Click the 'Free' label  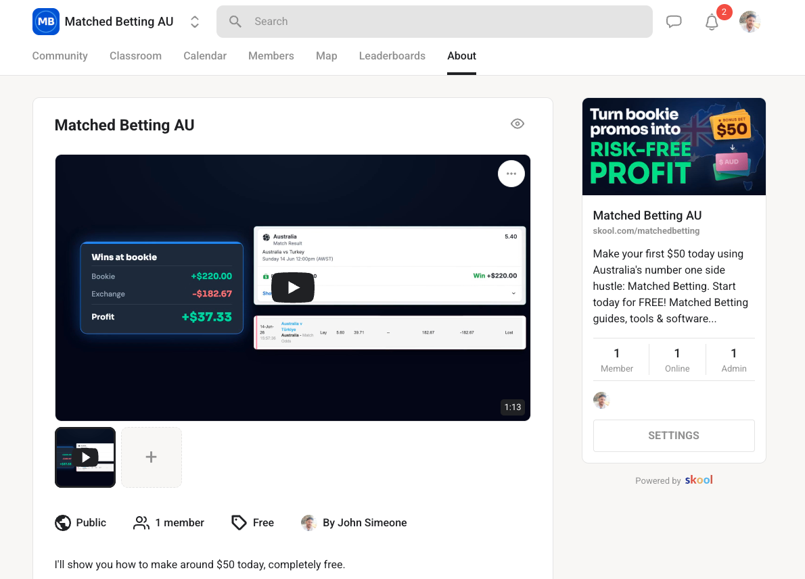tap(263, 523)
